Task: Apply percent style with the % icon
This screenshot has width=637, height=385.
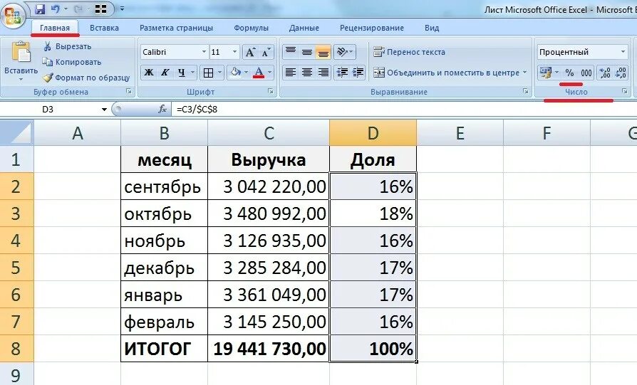Action: (x=569, y=73)
